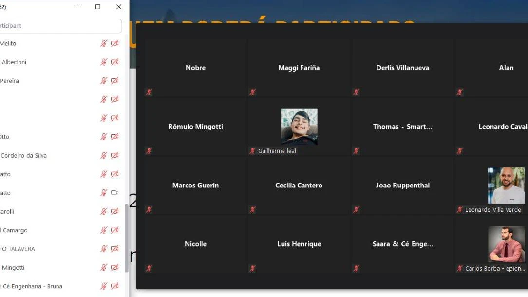Select Guilherme leal's video thumbnail

tap(299, 127)
